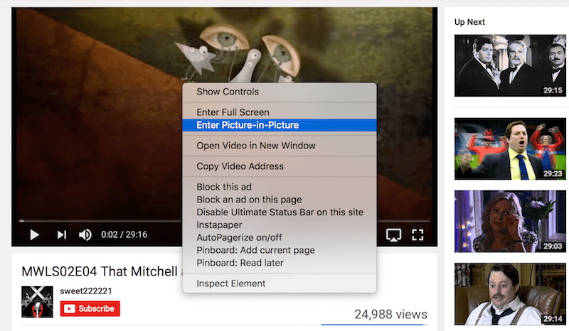Subscribe to the sweet222221 channel
Image resolution: width=569 pixels, height=331 pixels.
90,308
